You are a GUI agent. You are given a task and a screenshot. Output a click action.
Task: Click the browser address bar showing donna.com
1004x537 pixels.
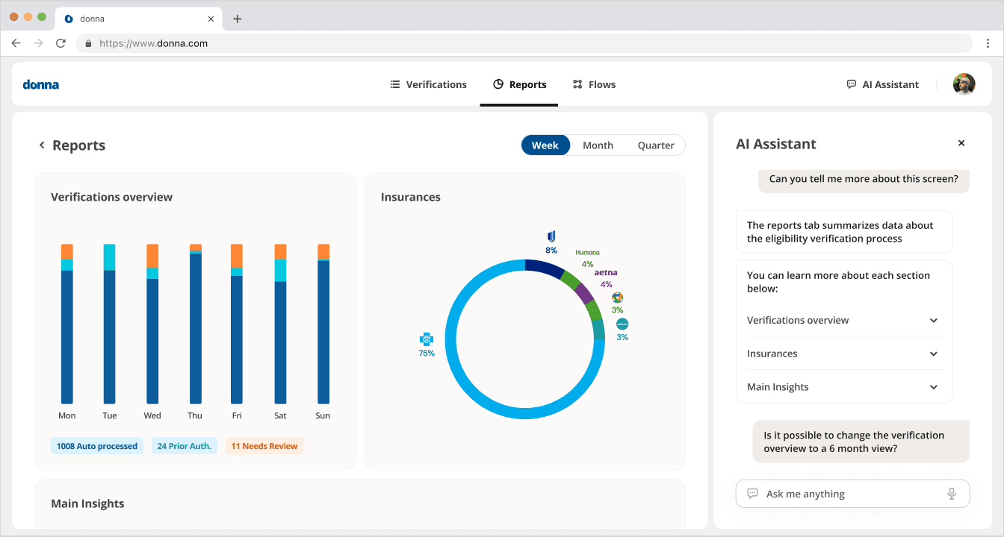[524, 43]
